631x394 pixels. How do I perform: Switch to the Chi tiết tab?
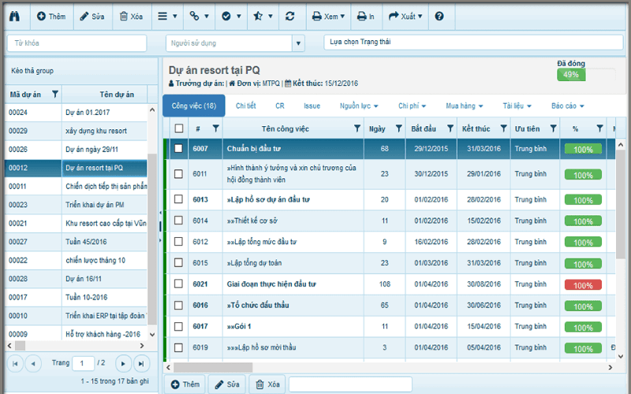pos(245,106)
